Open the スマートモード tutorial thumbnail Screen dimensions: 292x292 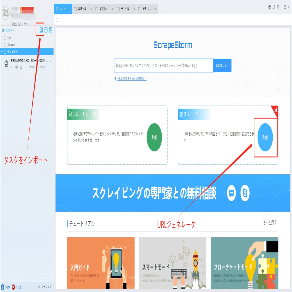click(x=173, y=263)
